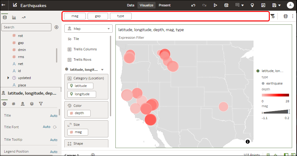Click the Save disk icon

[x=274, y=5]
